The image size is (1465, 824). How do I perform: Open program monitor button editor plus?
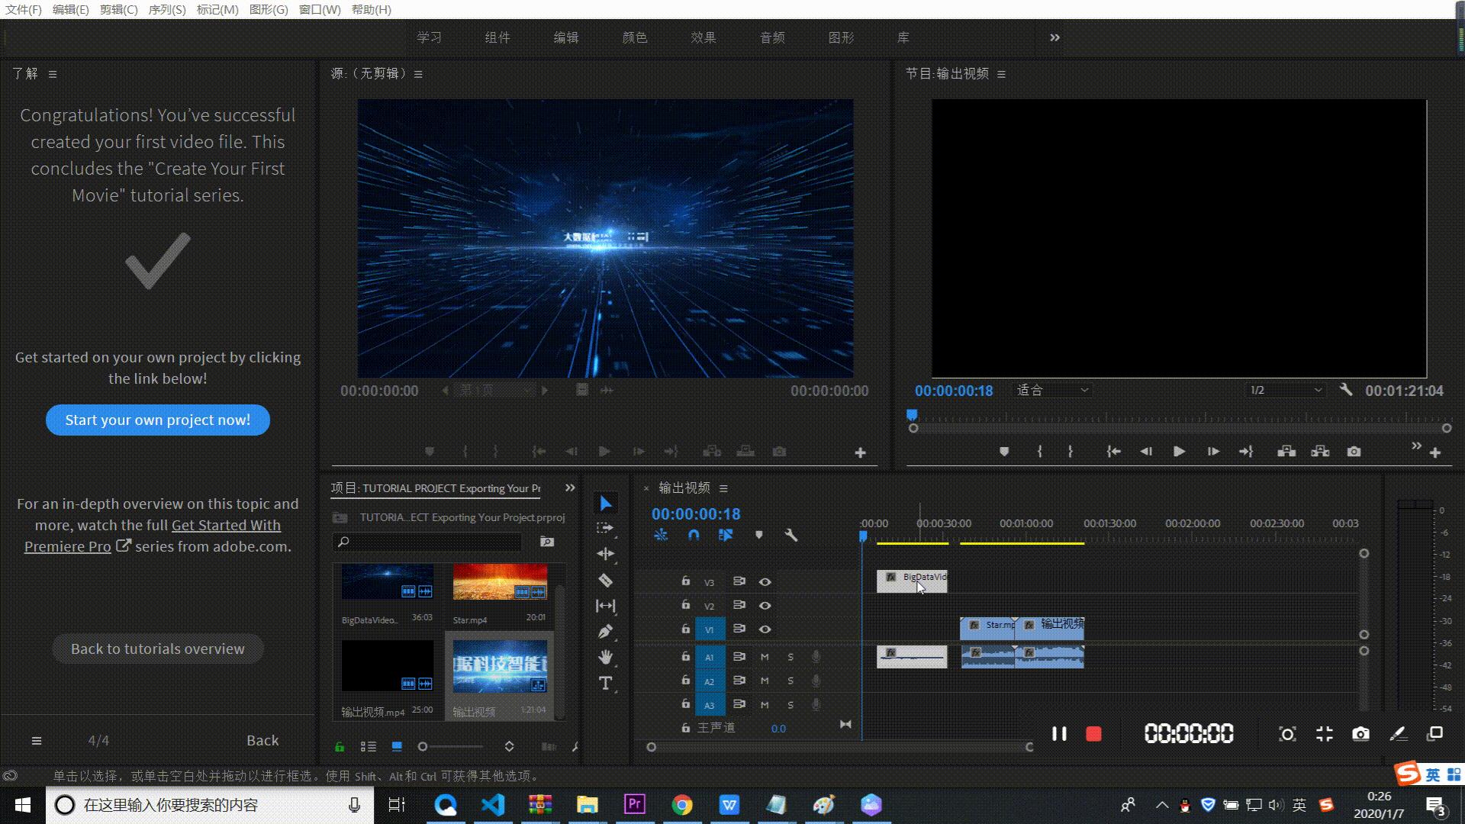pos(1435,453)
